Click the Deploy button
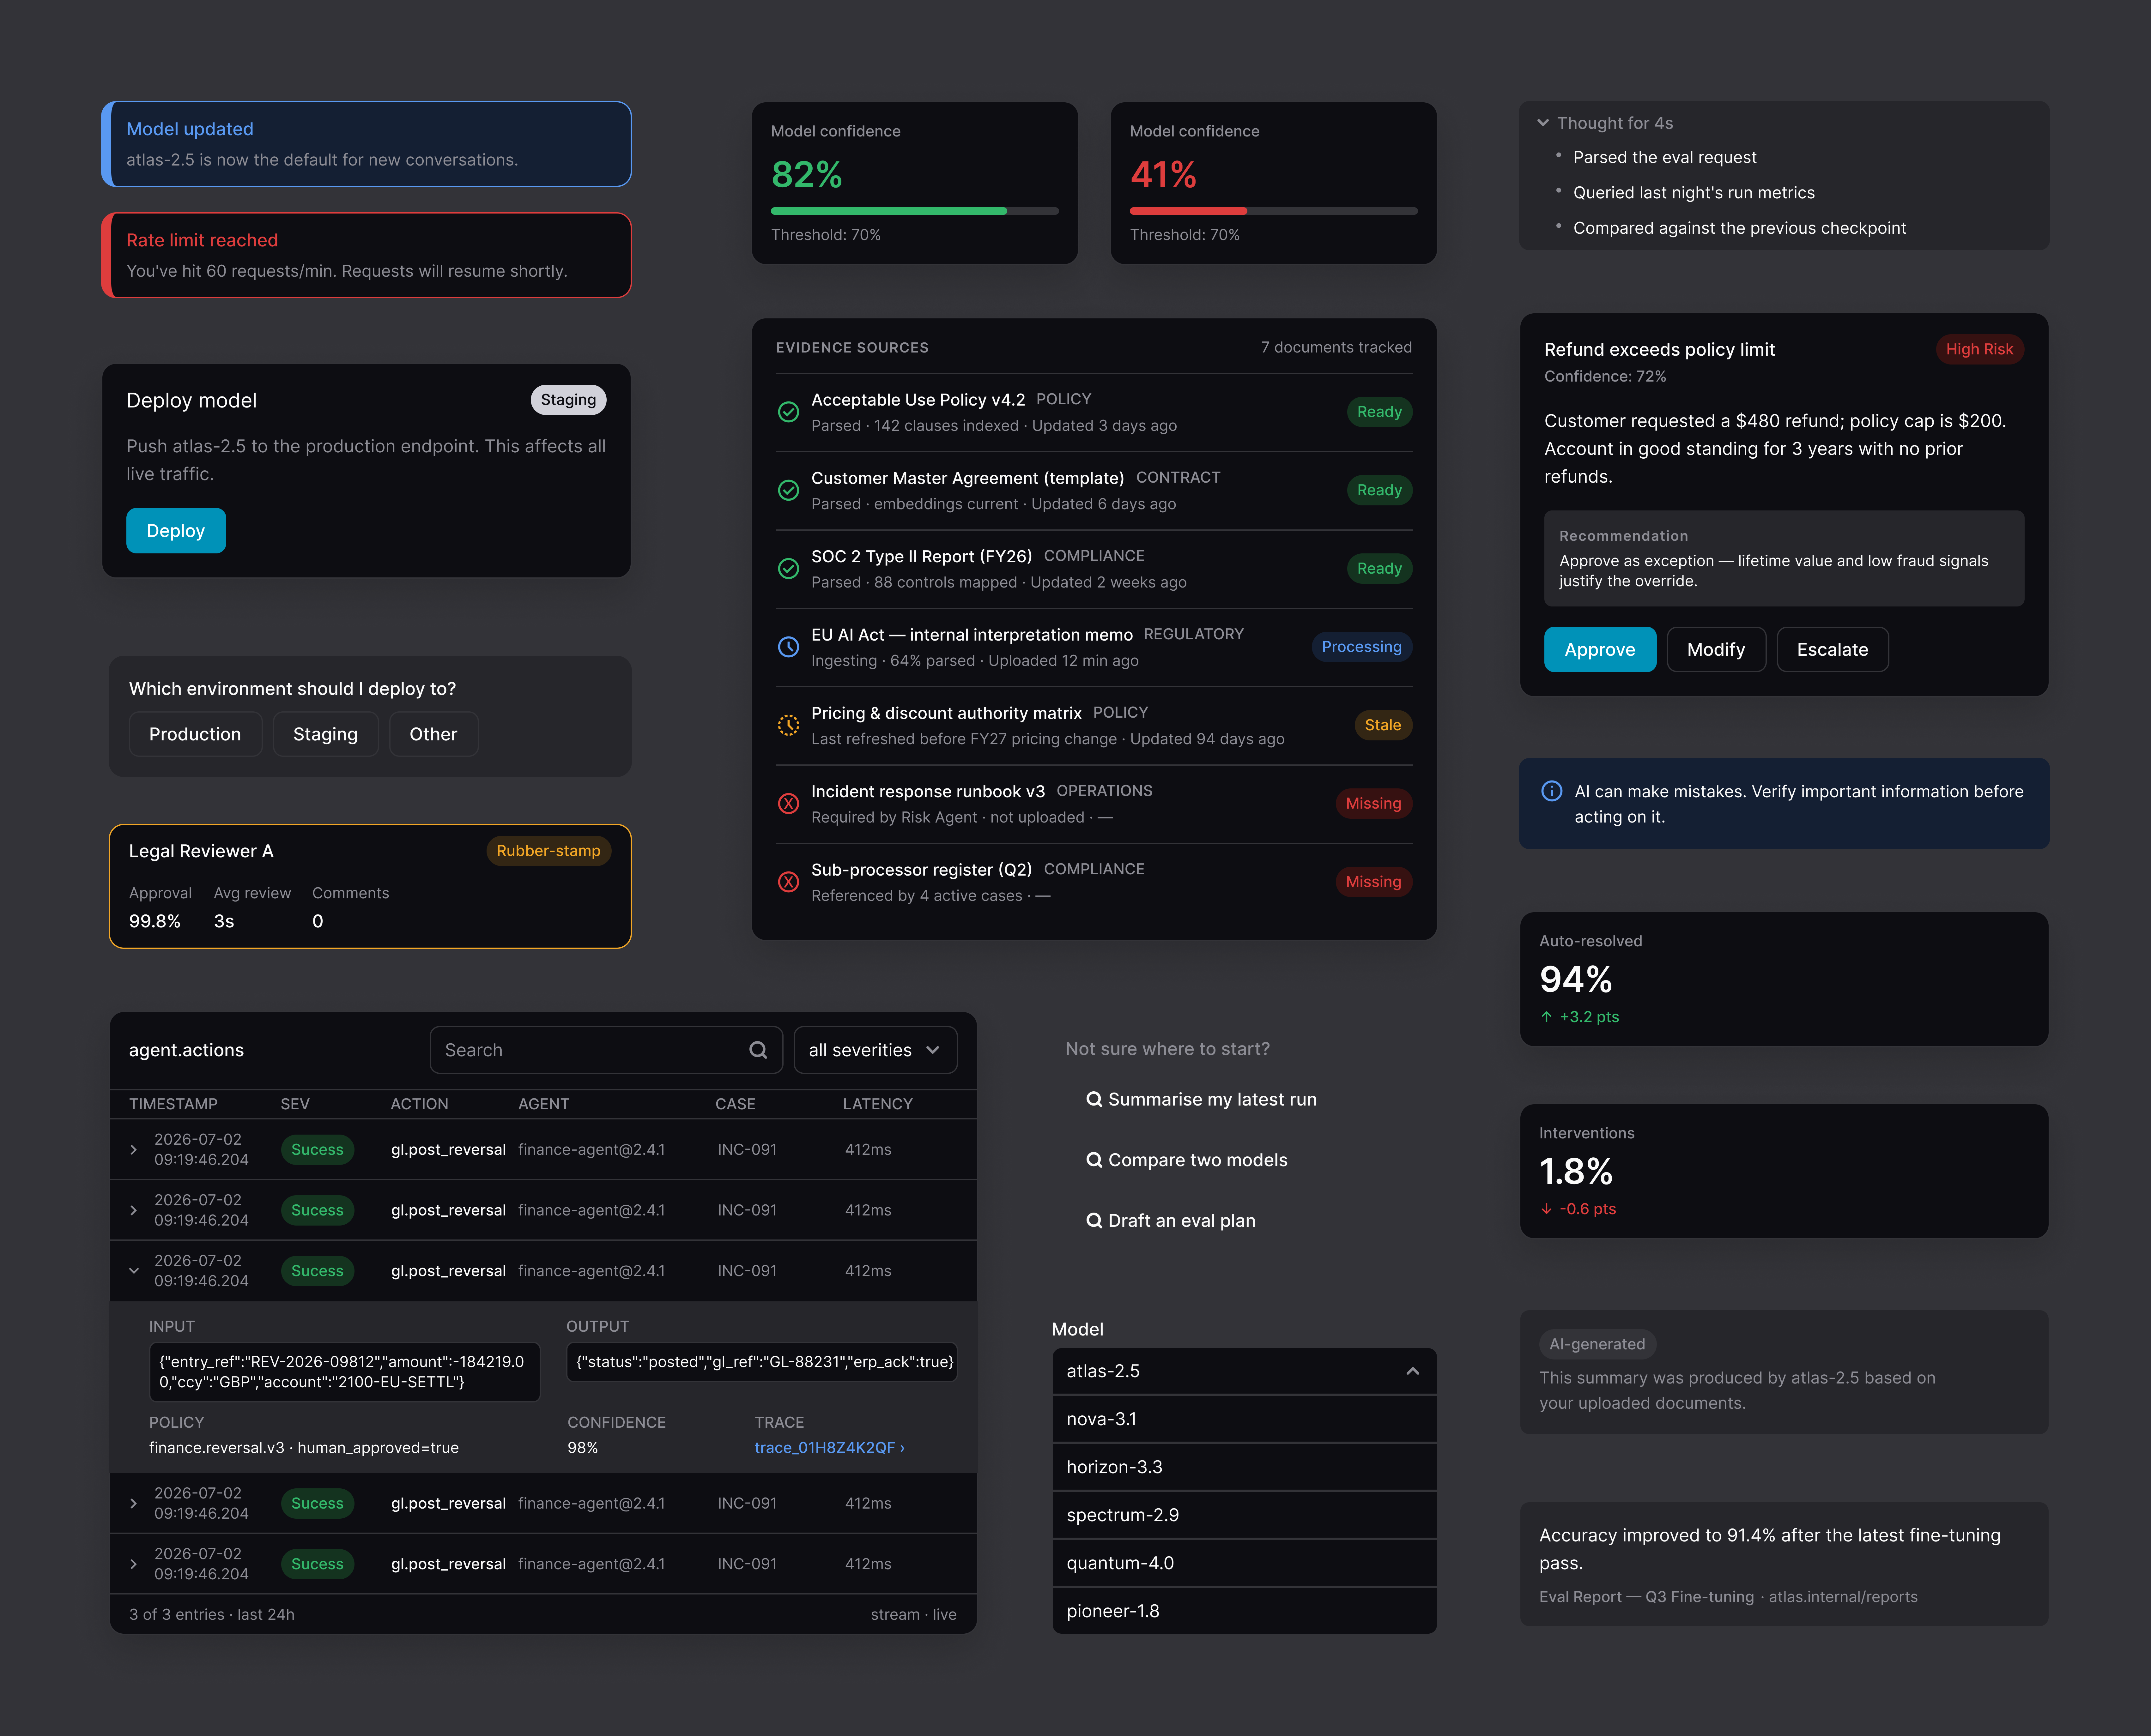Viewport: 2151px width, 1736px height. [x=176, y=531]
